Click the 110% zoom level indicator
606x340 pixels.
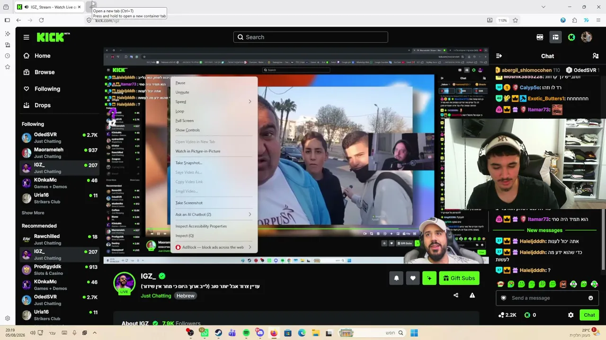pyautogui.click(x=502, y=20)
